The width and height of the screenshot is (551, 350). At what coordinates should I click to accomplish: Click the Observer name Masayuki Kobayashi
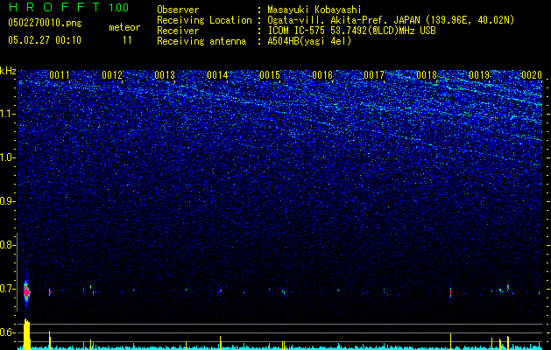(x=314, y=10)
